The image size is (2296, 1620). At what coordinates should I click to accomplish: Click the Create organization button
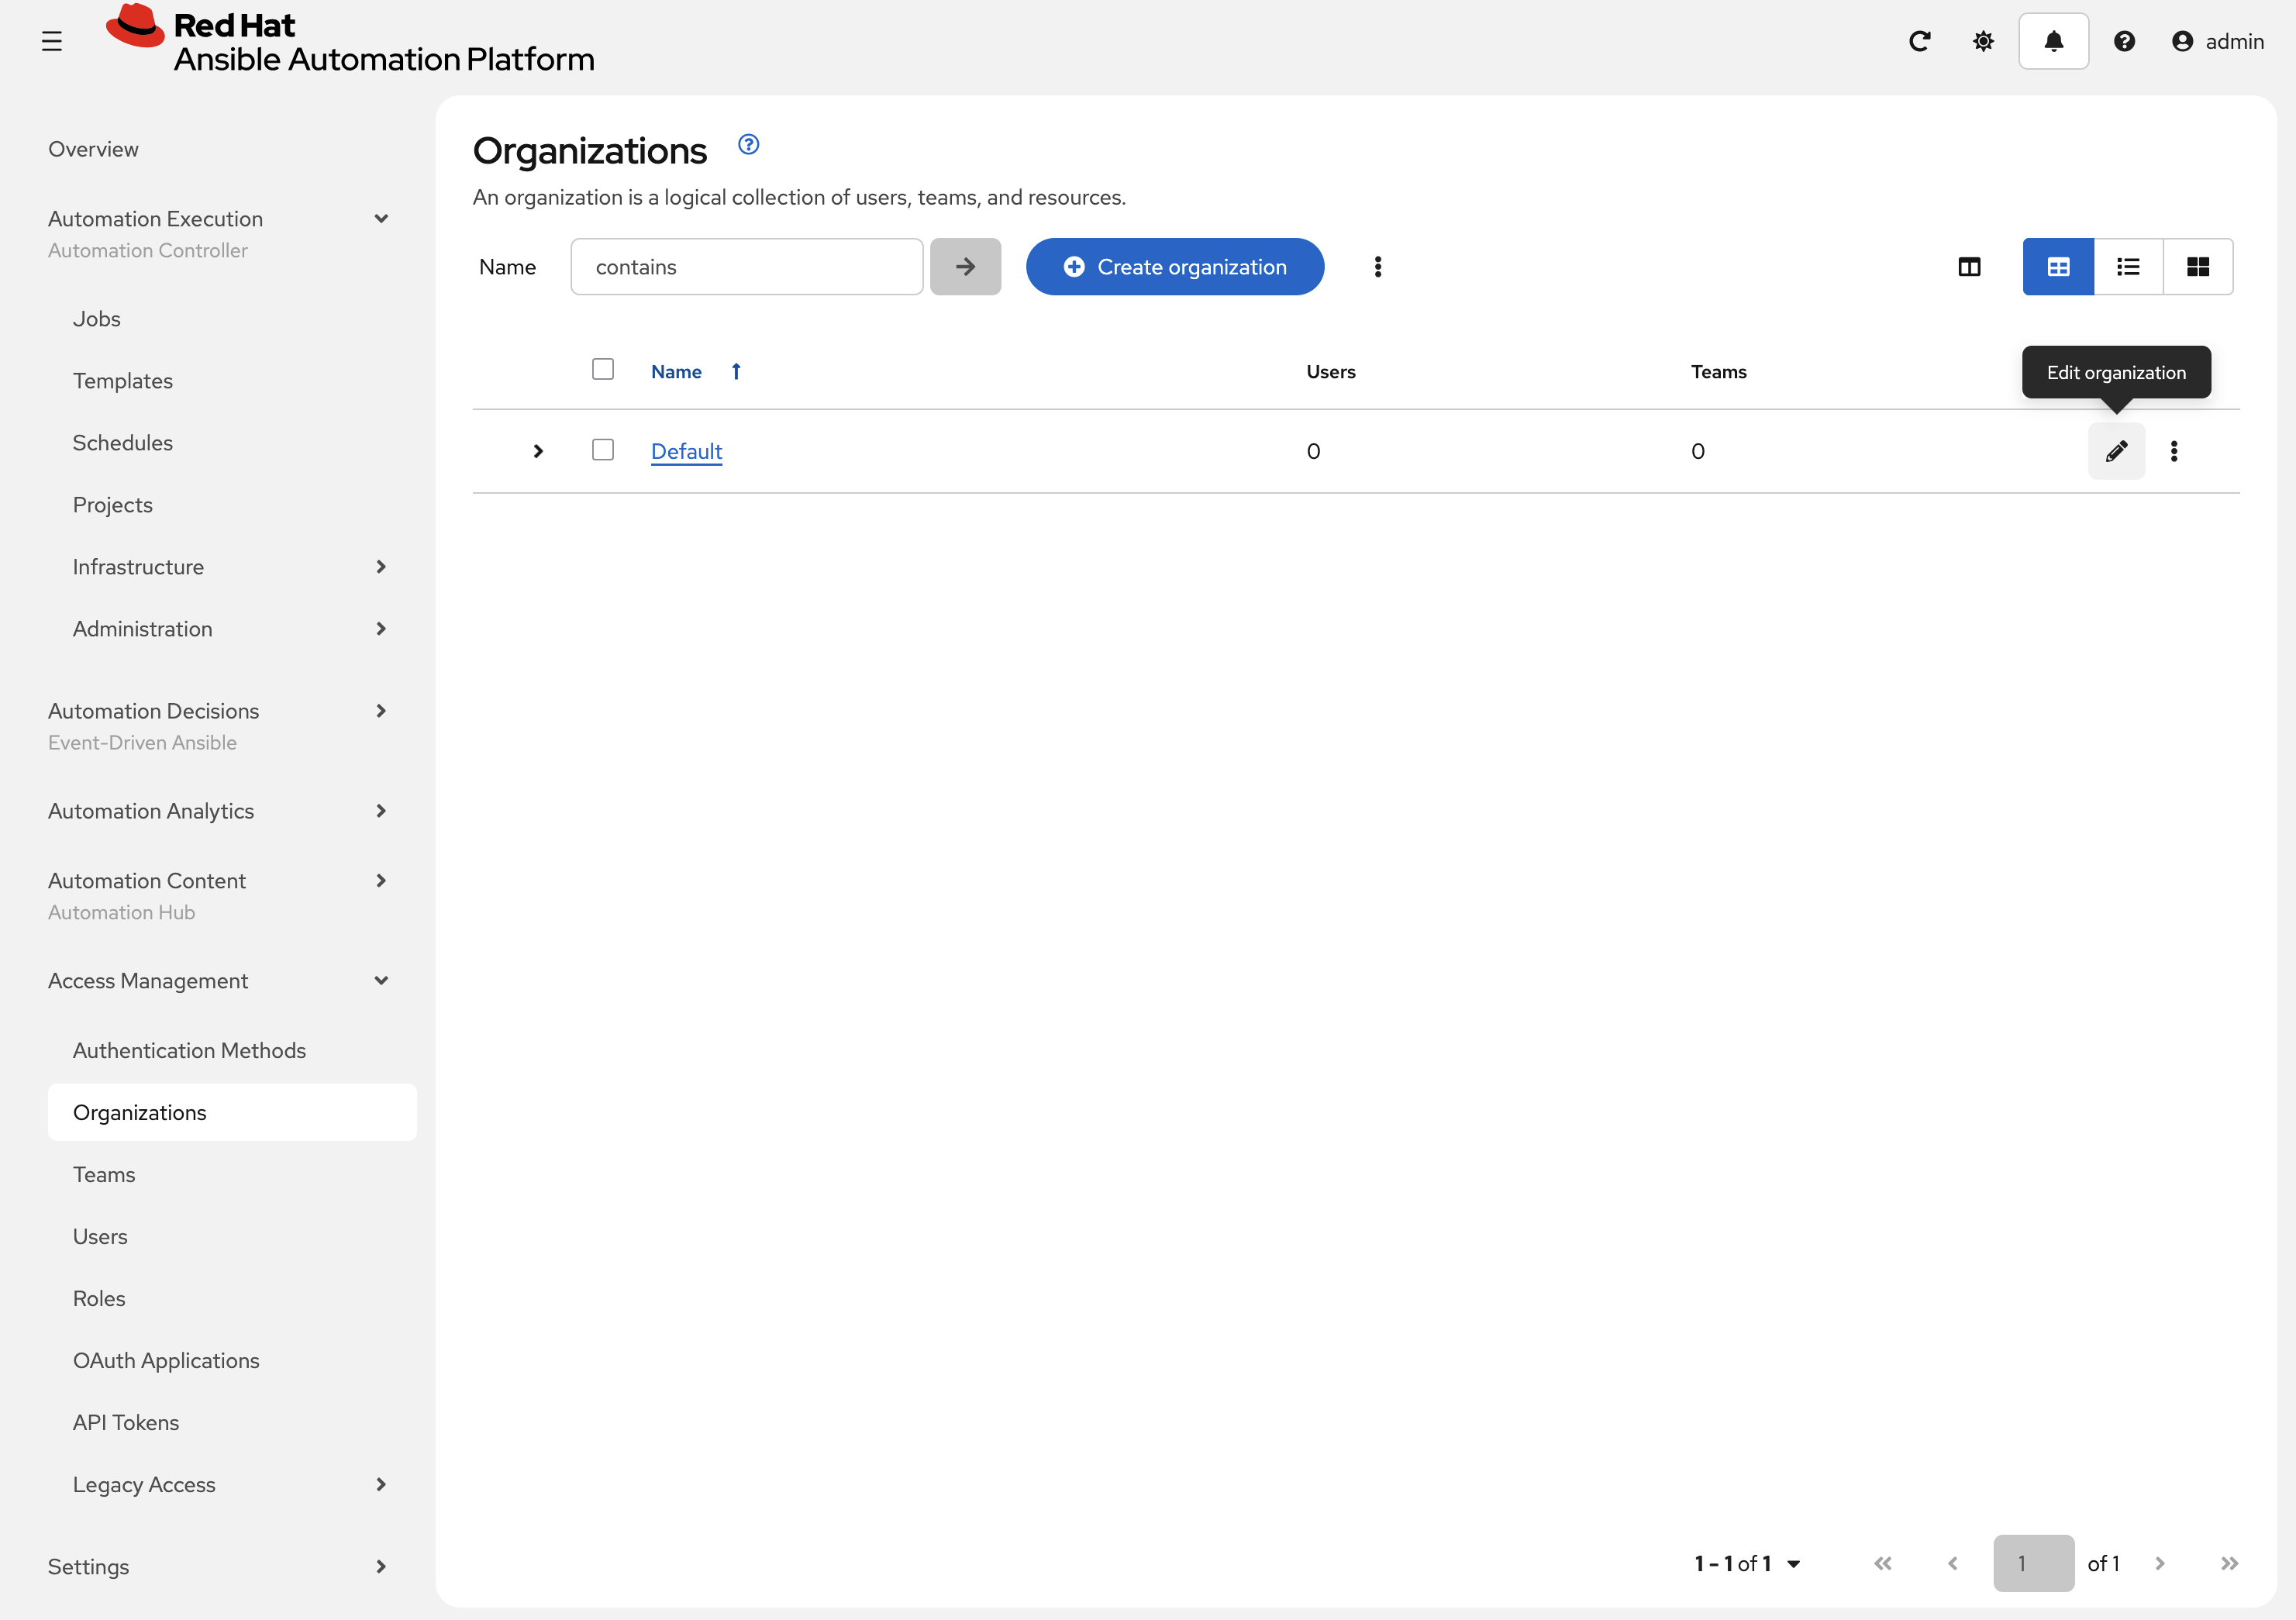[1175, 266]
